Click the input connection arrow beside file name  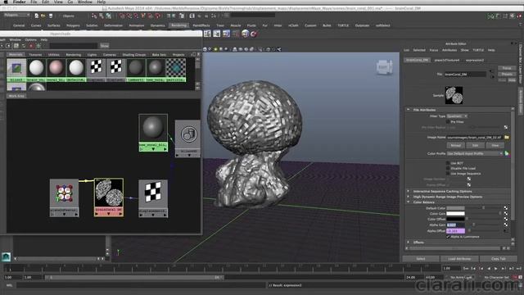point(491,71)
